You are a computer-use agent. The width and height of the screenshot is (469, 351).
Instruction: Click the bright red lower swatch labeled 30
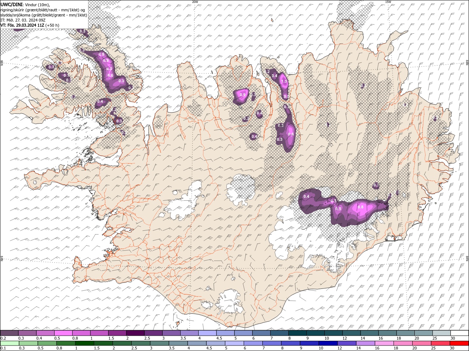pos(459,343)
